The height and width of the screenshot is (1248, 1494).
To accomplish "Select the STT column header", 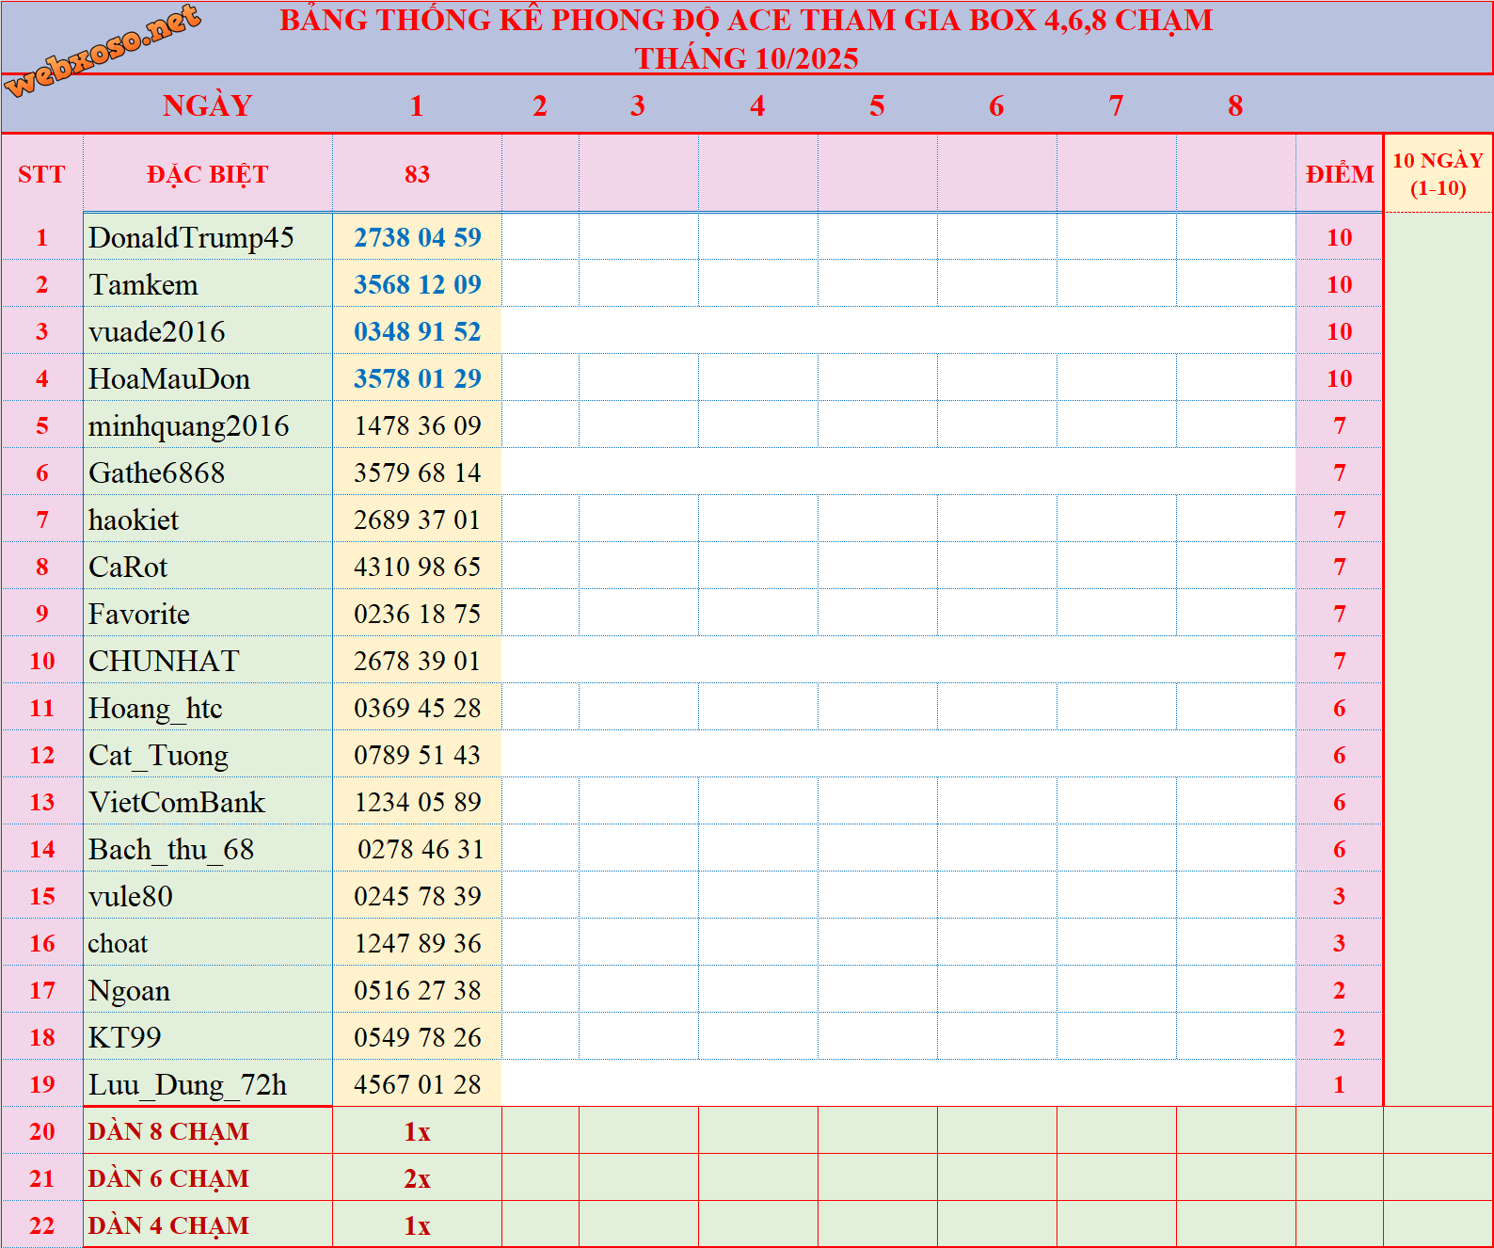I will tap(41, 174).
